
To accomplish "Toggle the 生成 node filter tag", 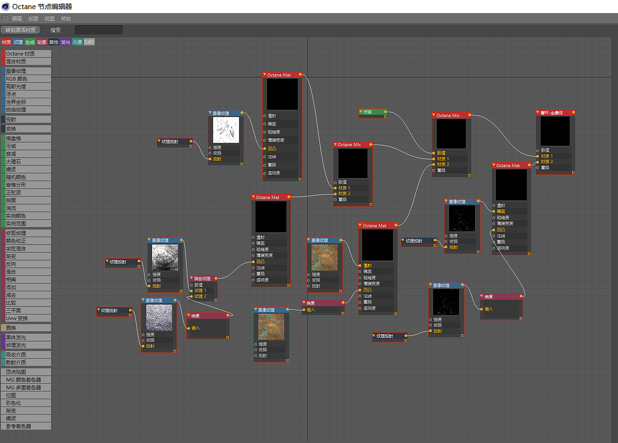I will pyautogui.click(x=30, y=42).
